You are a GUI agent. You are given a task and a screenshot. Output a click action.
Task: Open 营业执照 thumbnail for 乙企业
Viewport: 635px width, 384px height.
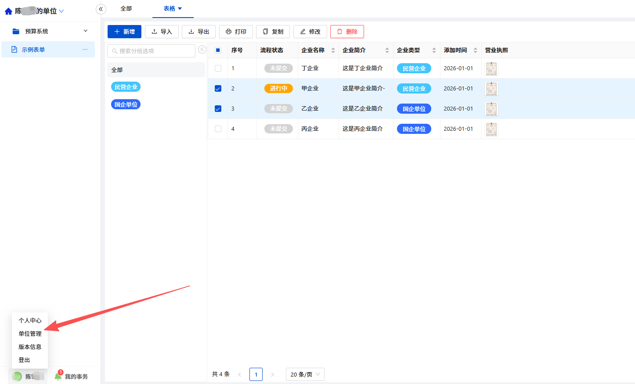491,109
